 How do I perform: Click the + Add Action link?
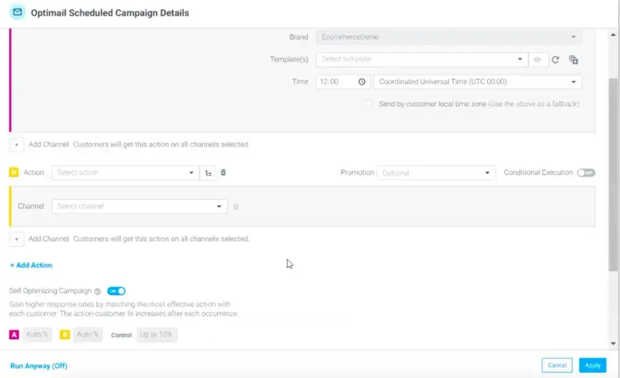click(31, 265)
